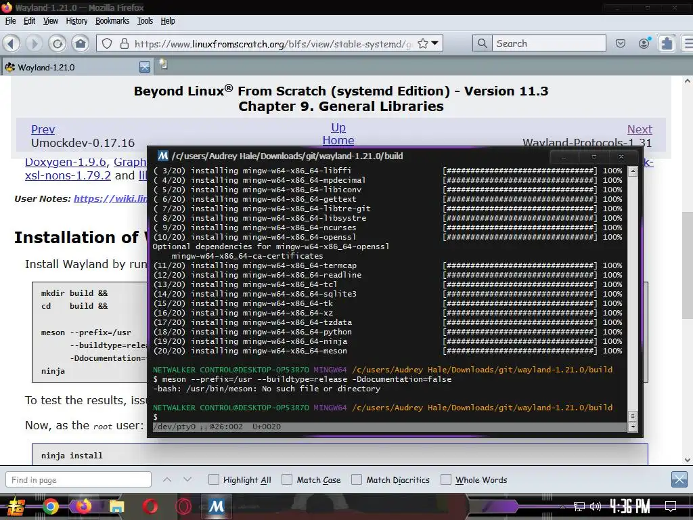Close the Wayland-1.21.0 tab
The height and width of the screenshot is (520, 693).
point(145,67)
